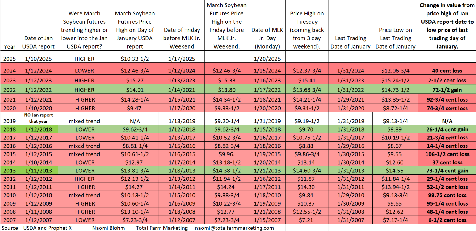The width and height of the screenshot is (476, 231).
Task: Click the 'Total Farm Marketing' footer text
Action: click(161, 228)
